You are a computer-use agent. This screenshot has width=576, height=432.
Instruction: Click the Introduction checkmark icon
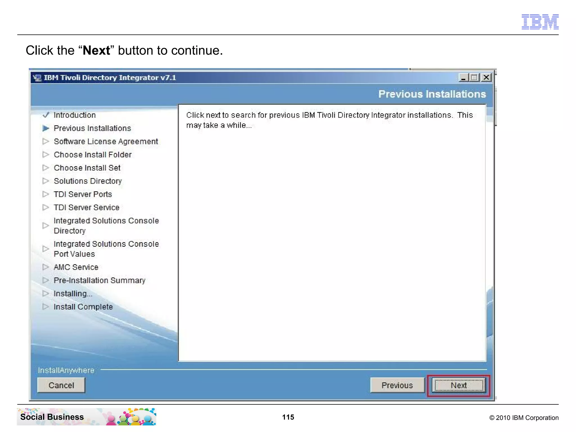pyautogui.click(x=46, y=115)
